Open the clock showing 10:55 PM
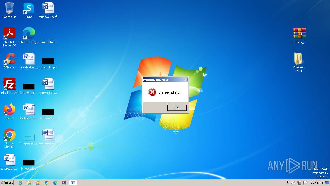The image size is (330, 186). pos(317,183)
